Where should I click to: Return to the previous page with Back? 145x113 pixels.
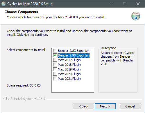coord(83,106)
